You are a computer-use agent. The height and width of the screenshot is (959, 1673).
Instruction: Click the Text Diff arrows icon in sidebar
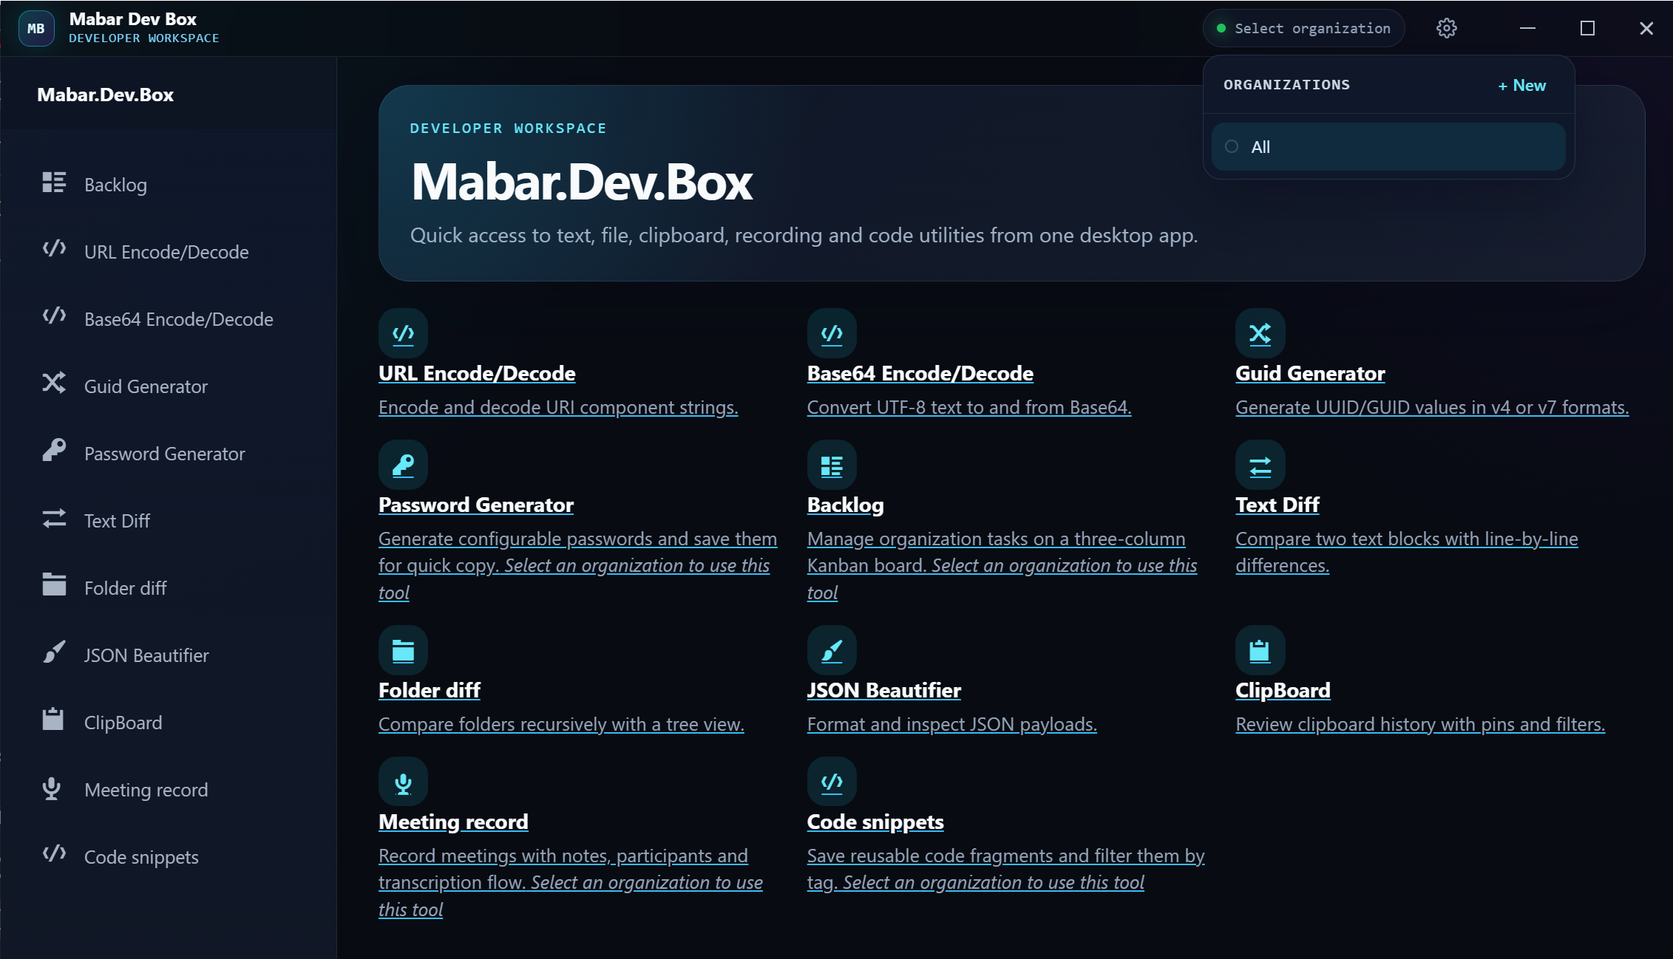coord(54,519)
